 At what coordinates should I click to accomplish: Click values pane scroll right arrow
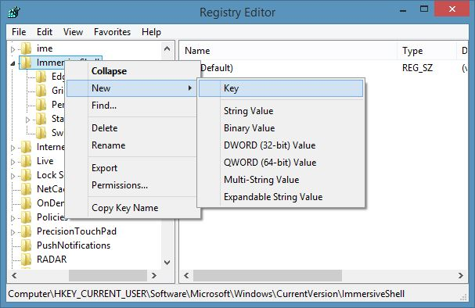tap(461, 275)
